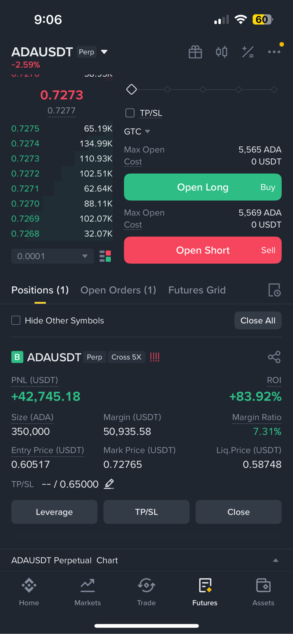Open the futures calculator icon
The image size is (293, 634).
click(248, 52)
